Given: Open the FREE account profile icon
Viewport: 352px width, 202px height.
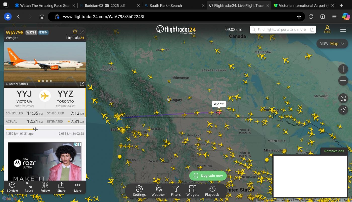Looking at the screenshot, I should coord(327,29).
